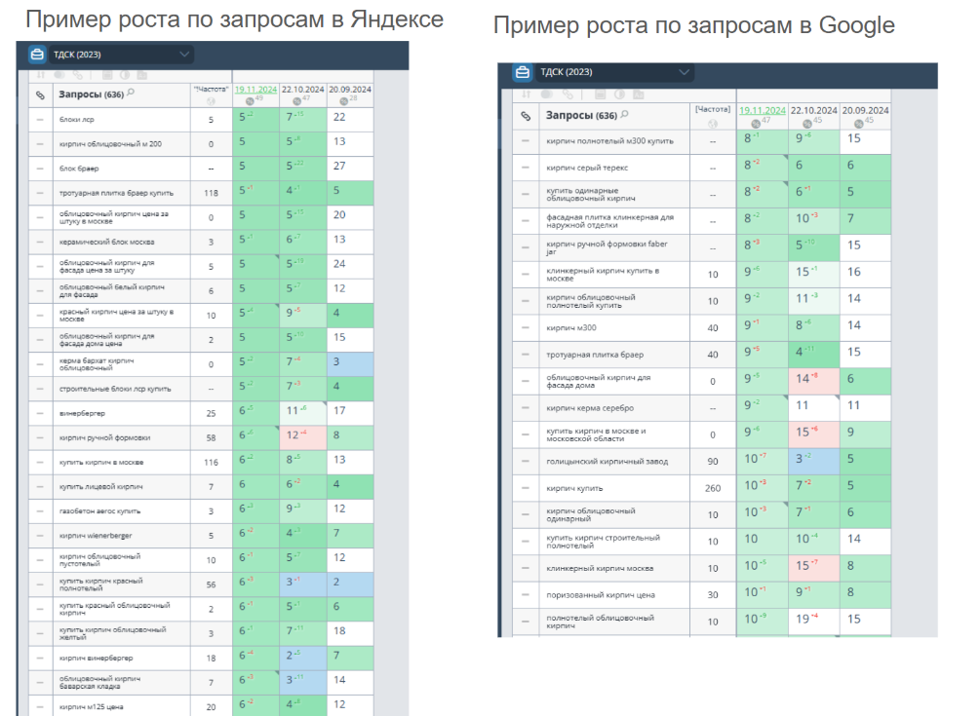This screenshot has height=716, width=980.
Task: Click percent icon under 19.11.2024 in Яндекс panel
Action: pyautogui.click(x=250, y=101)
